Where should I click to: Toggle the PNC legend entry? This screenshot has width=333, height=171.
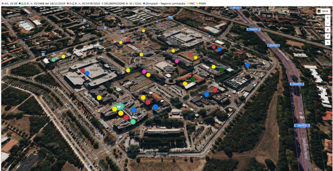pos(191,3)
